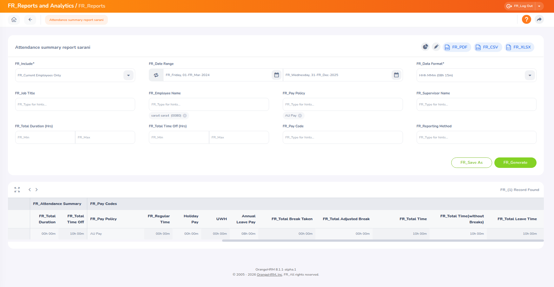
Task: Click FR_Regular Time column header
Action: tap(159, 219)
